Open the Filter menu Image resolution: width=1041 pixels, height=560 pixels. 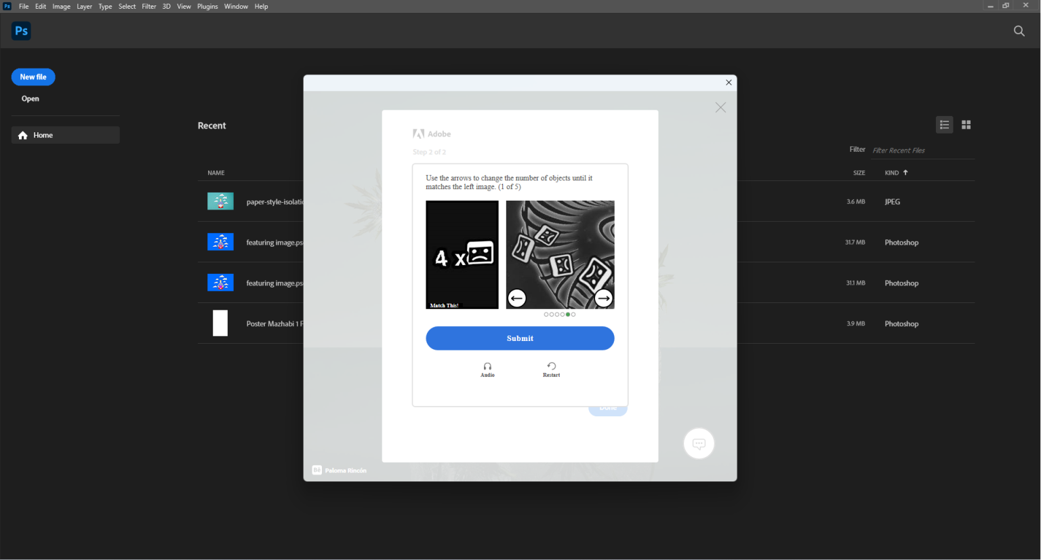149,6
